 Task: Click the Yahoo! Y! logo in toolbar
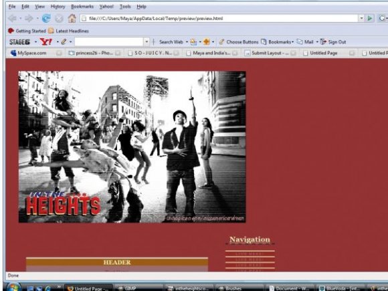(x=46, y=42)
